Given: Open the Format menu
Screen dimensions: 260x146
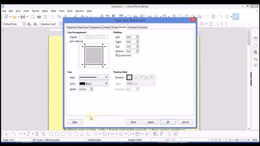Looking at the screenshot, I should (35, 11).
